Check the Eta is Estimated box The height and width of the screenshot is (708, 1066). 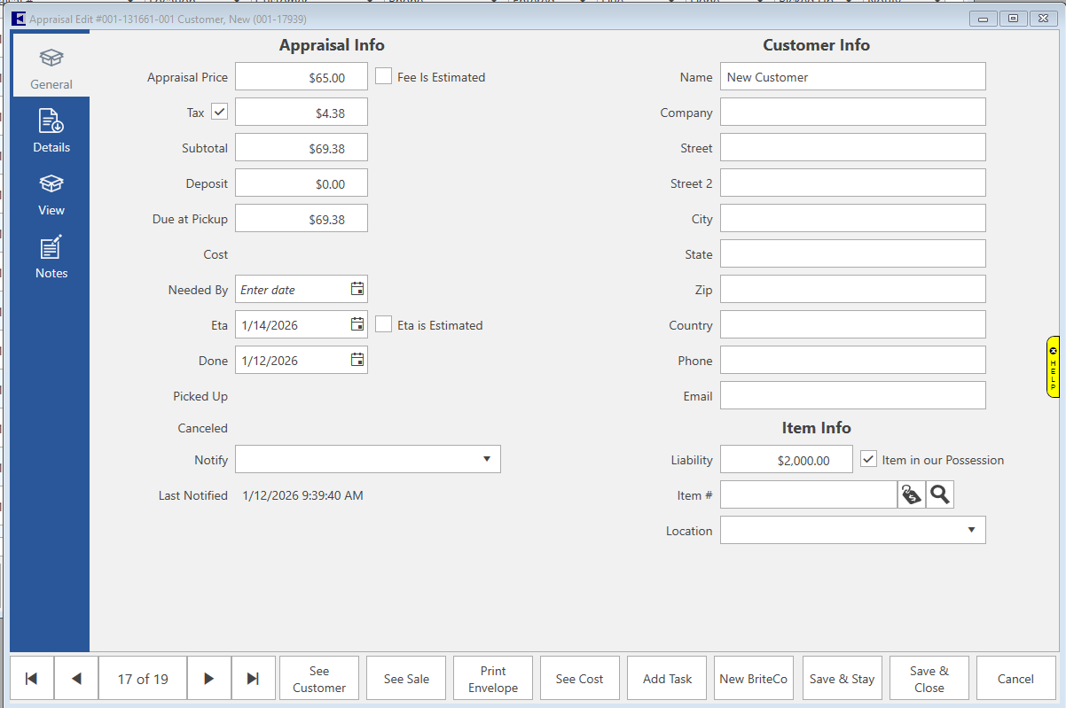click(x=383, y=324)
